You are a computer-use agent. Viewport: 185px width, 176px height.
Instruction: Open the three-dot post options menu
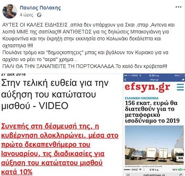coord(178,7)
